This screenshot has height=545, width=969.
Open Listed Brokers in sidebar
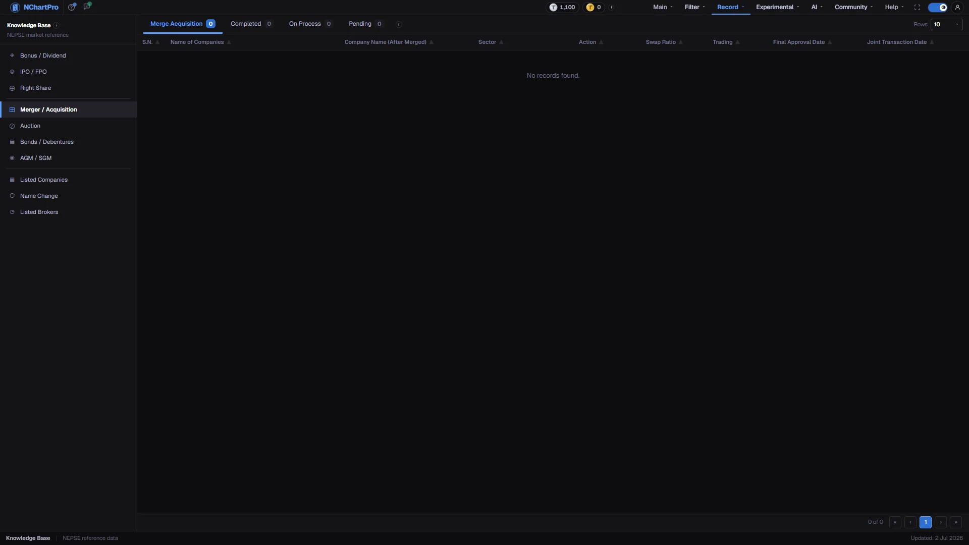[x=68, y=212]
